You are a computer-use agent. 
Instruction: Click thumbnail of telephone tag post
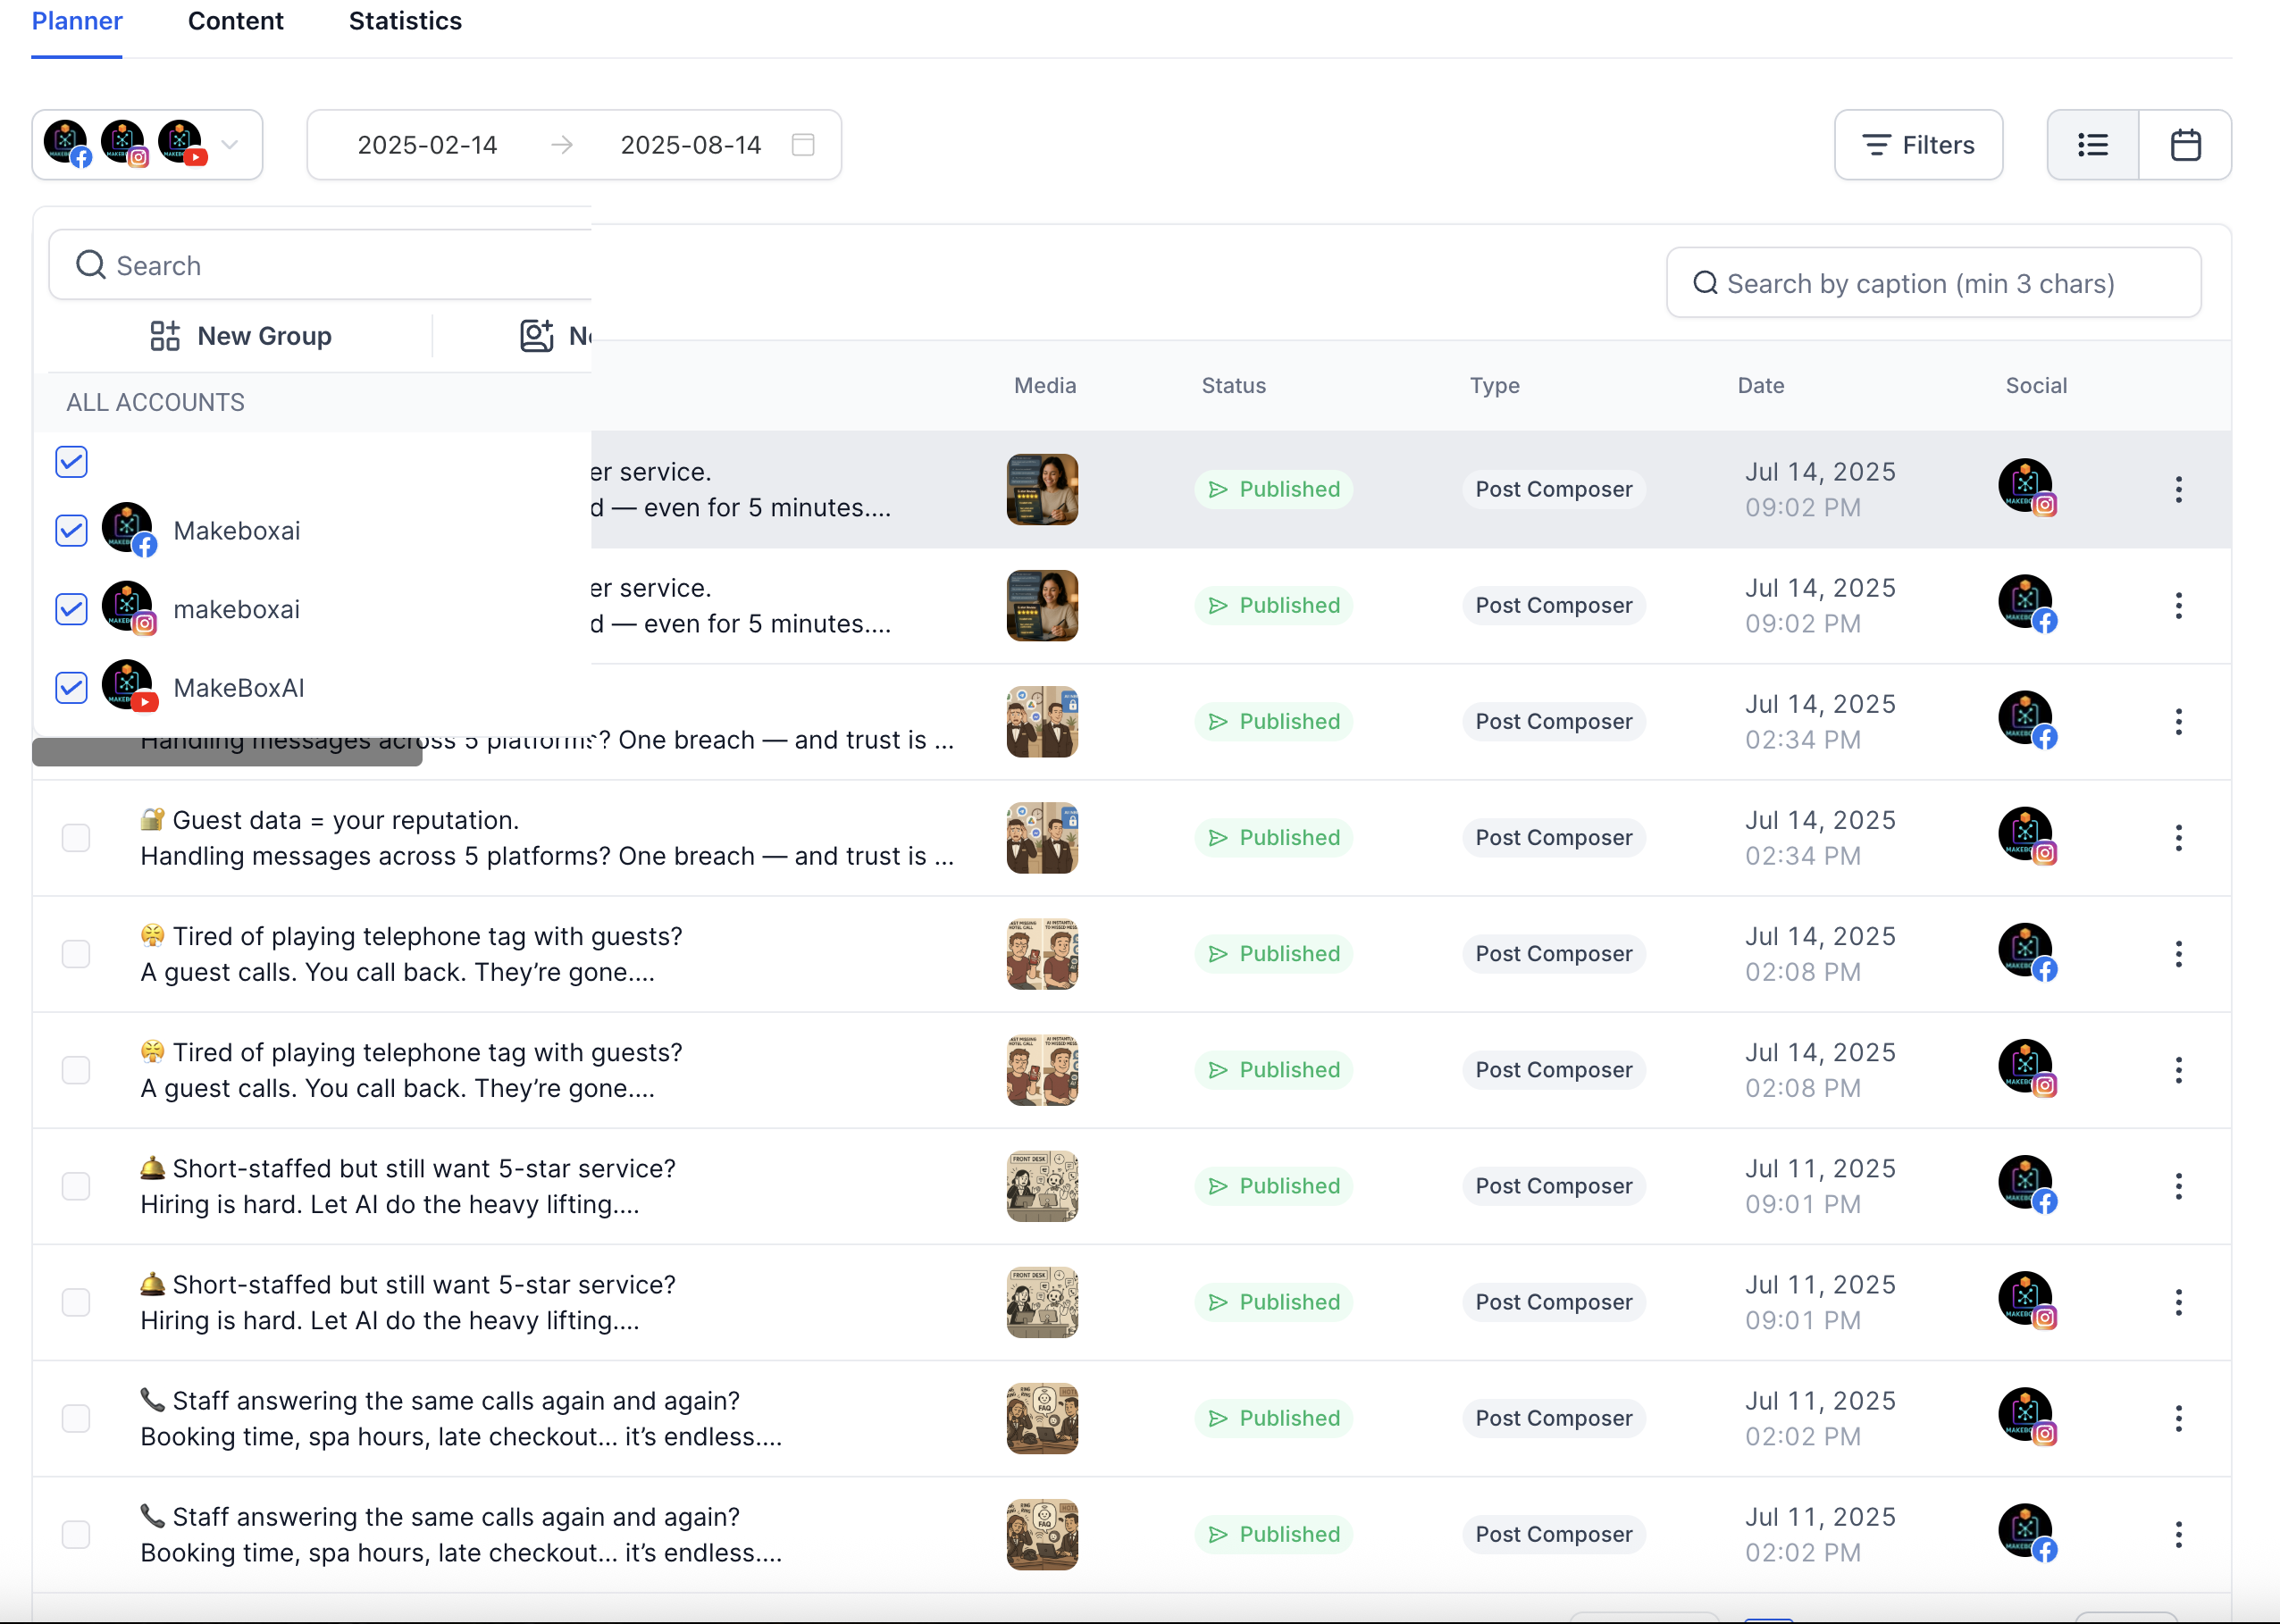click(1042, 954)
